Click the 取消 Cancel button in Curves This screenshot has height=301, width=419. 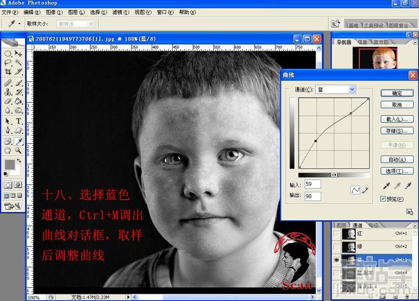397,104
